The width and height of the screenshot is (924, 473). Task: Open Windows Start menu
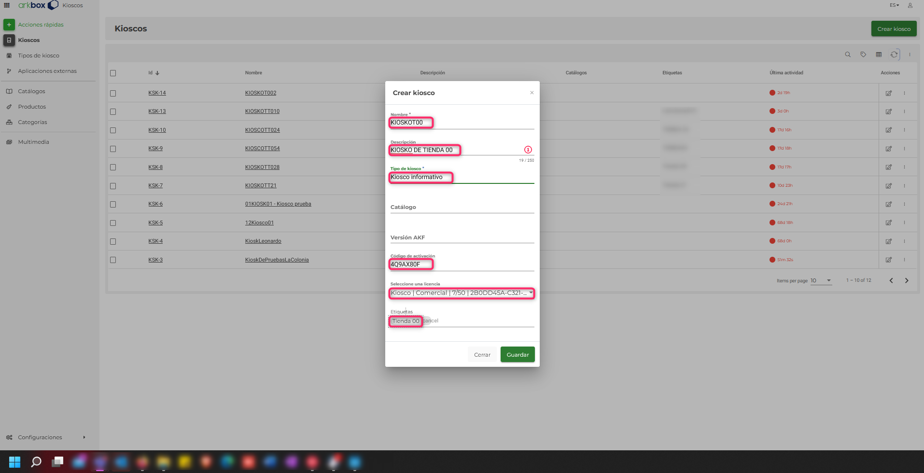(14, 462)
